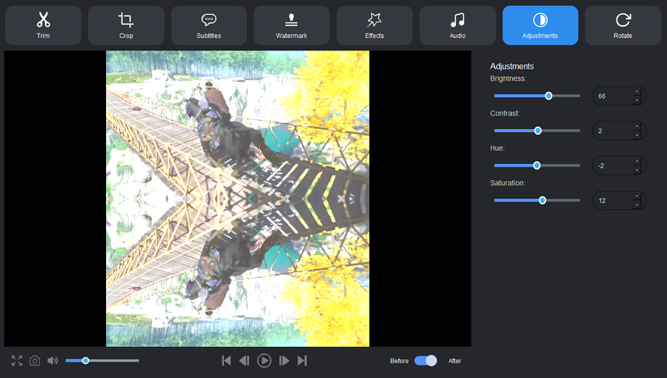Screen dimensions: 667x378
Task: Click the Contrast slider handle
Action: point(538,131)
